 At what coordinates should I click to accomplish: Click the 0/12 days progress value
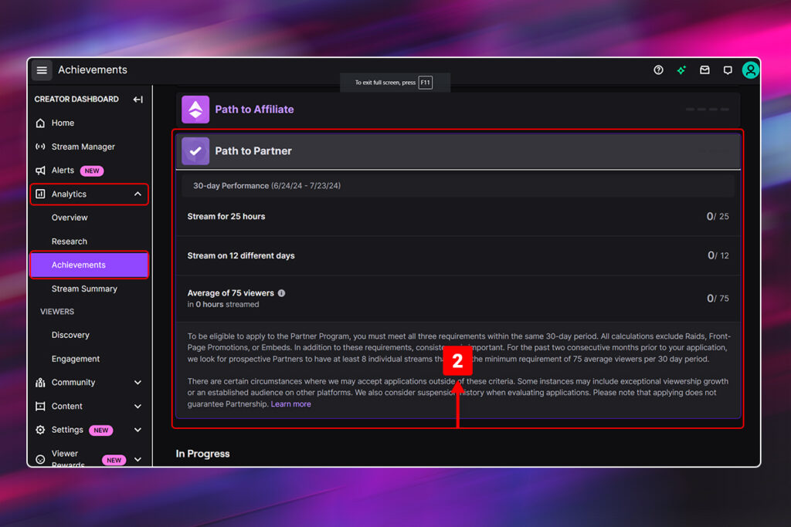718,256
